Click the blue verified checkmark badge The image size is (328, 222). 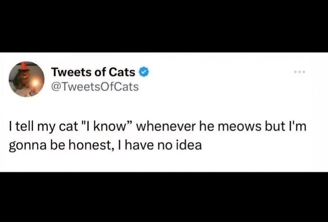point(145,72)
